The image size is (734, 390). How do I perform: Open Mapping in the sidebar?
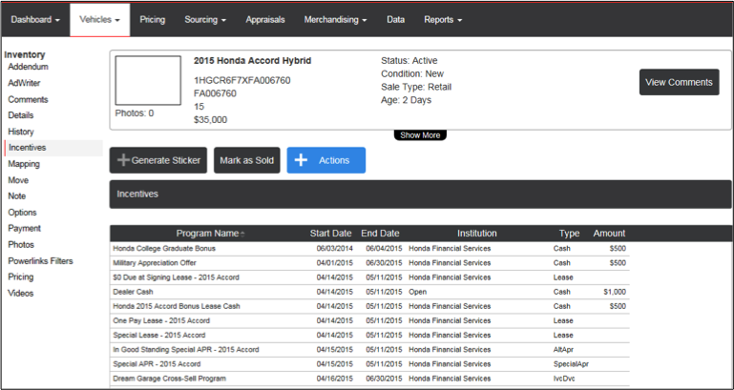(x=24, y=164)
